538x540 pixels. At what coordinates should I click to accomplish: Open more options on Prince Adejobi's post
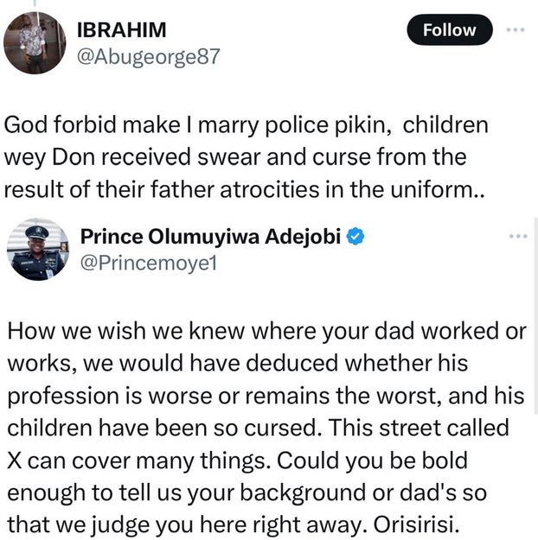point(518,236)
